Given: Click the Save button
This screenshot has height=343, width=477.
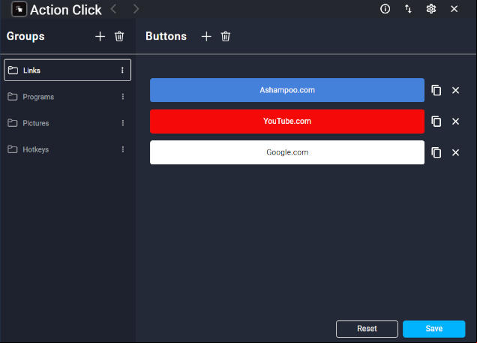Looking at the screenshot, I should (x=434, y=329).
